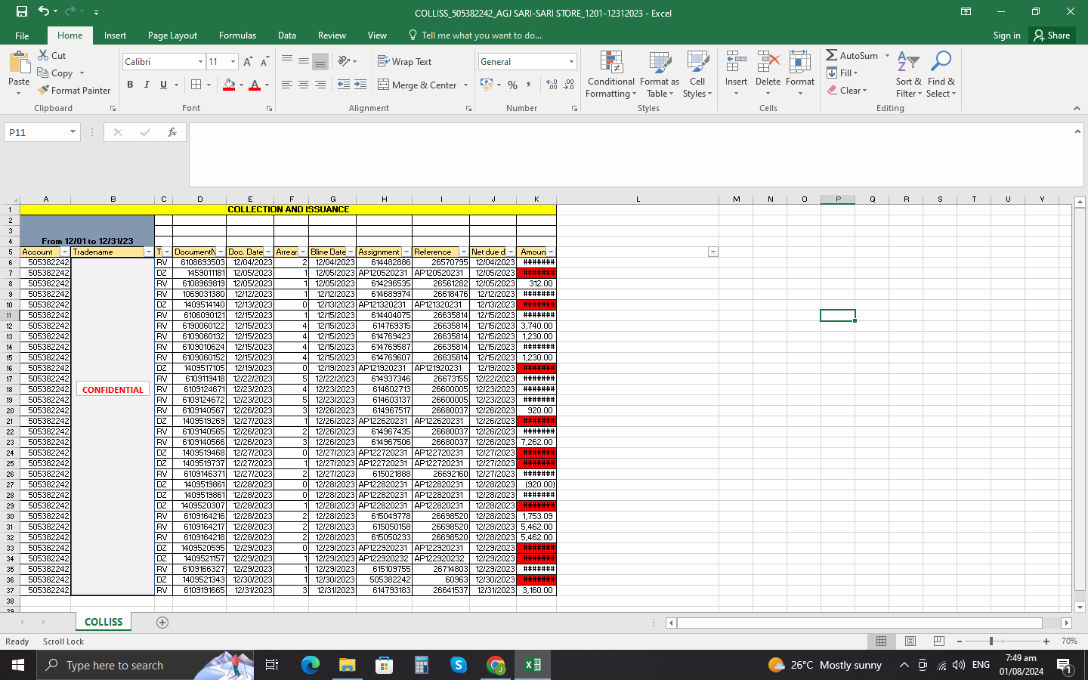Switch to the Data ribbon tab
The image size is (1088, 680).
point(287,36)
